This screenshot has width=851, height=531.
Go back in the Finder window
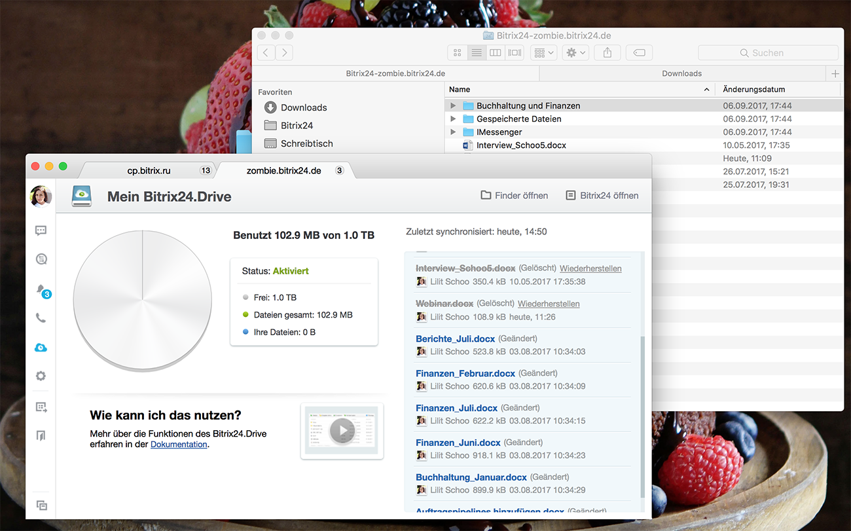coord(266,52)
